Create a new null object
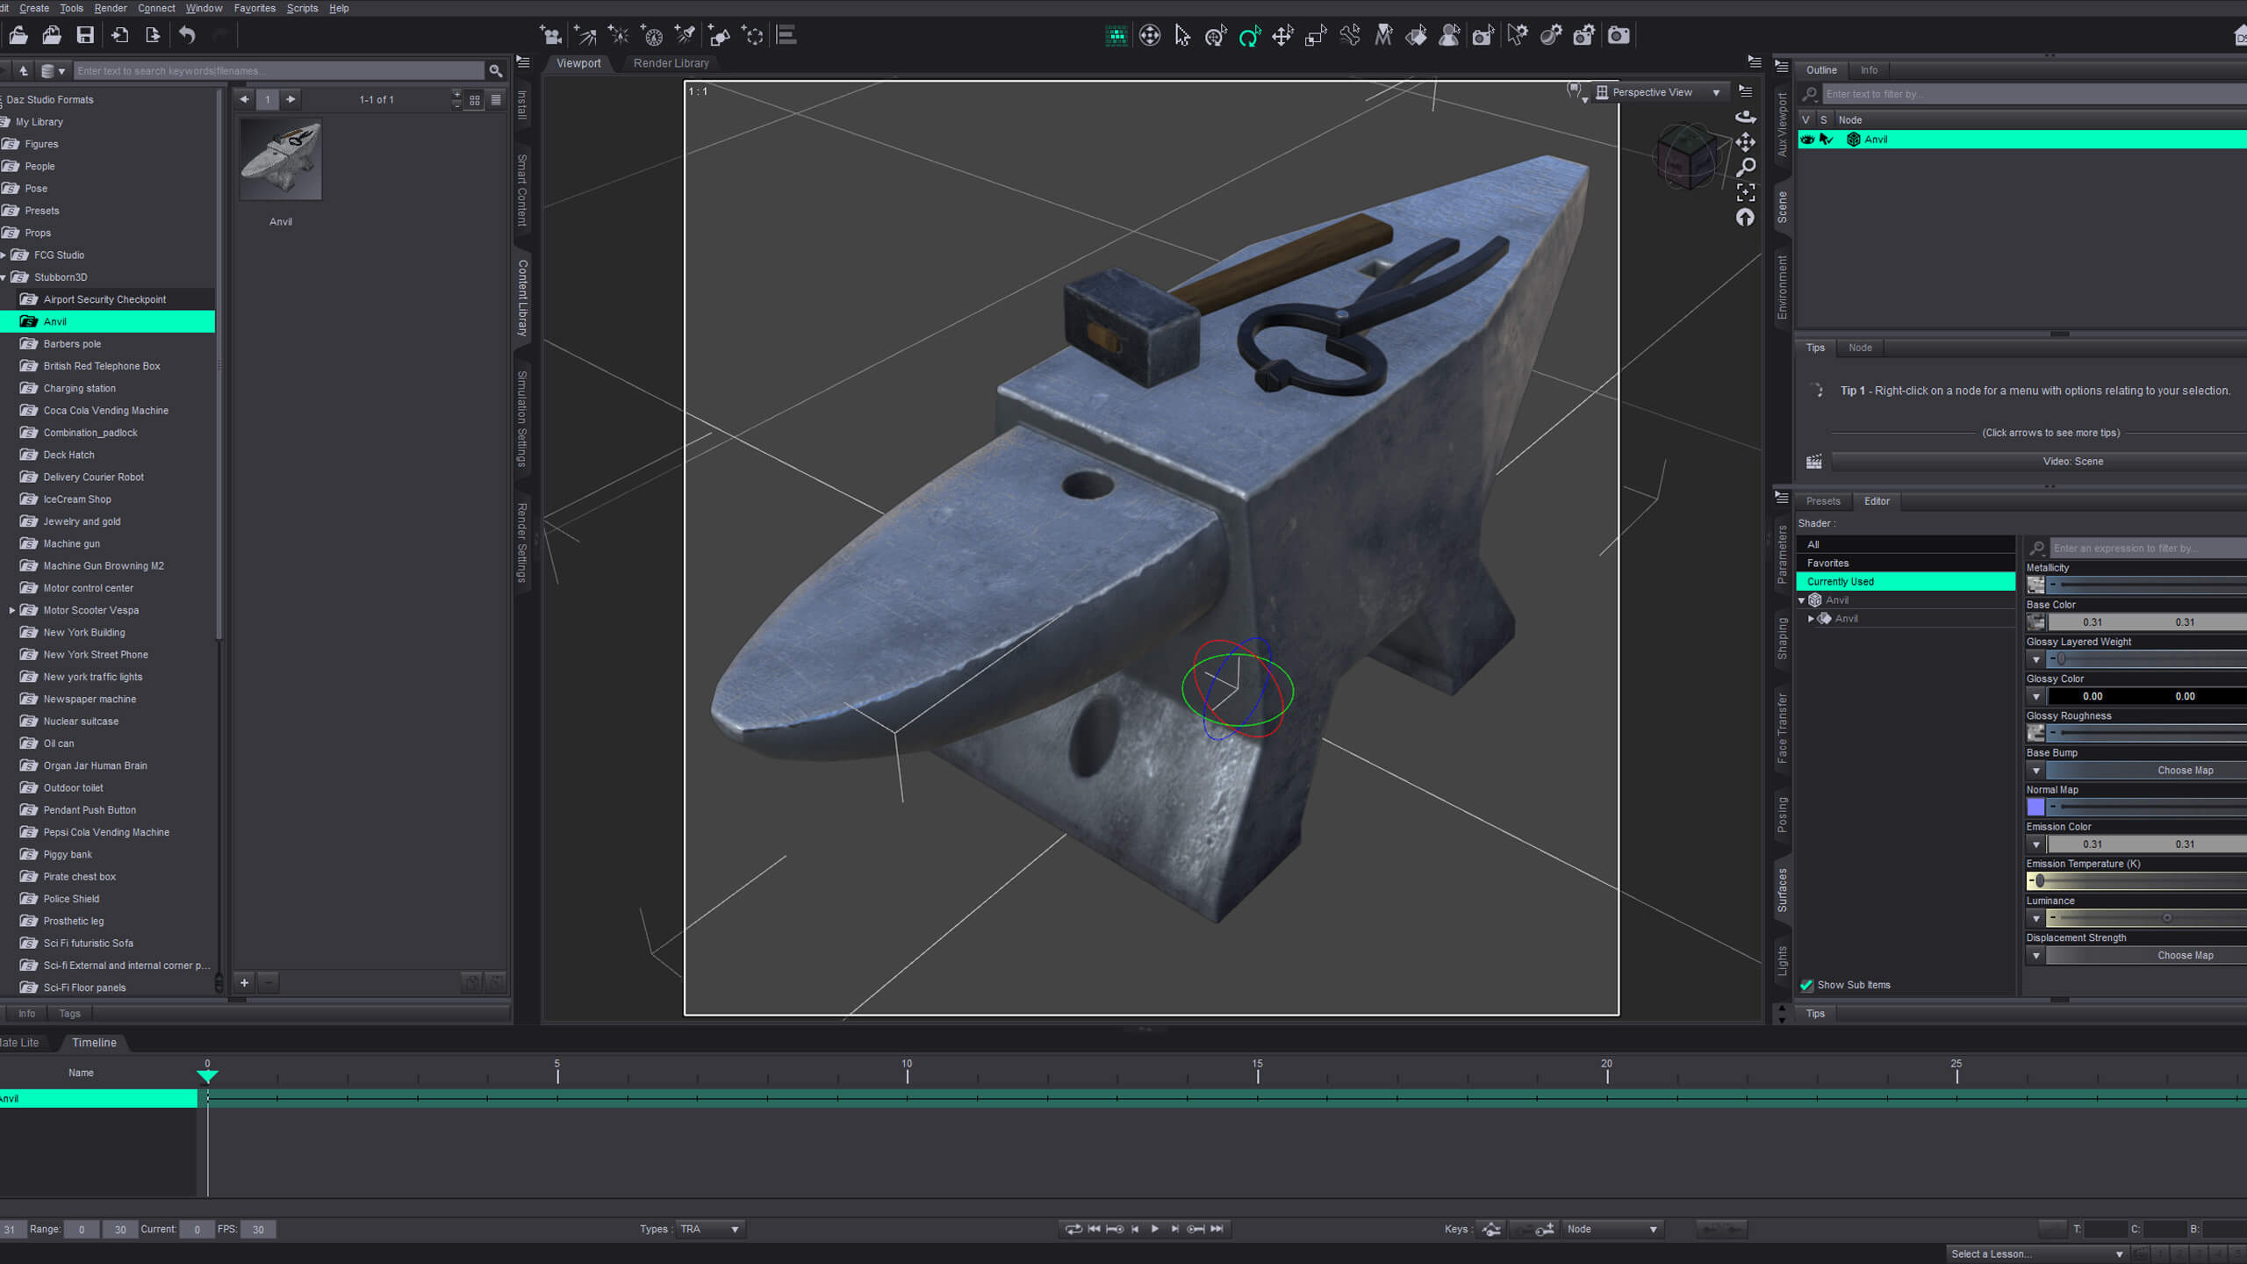This screenshot has height=1264, width=2247. click(x=753, y=35)
